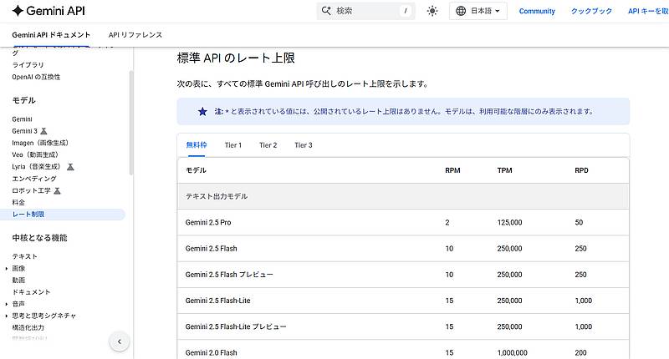
Task: Open the Gemini 3 sidebar item
Action: click(x=25, y=131)
